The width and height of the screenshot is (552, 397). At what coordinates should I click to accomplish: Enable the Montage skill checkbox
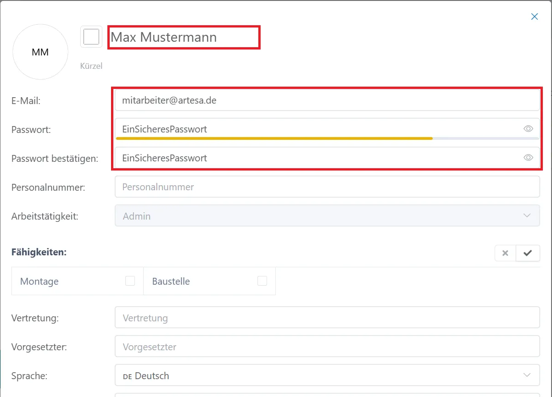130,281
